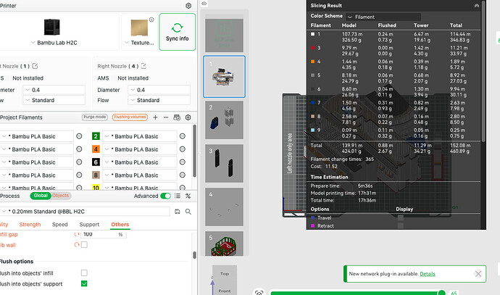Screen dimensions: 500x295
Task: Toggle Retract display checkbox
Action: [x=401, y=225]
